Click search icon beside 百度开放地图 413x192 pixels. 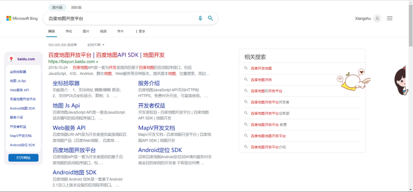point(246,68)
